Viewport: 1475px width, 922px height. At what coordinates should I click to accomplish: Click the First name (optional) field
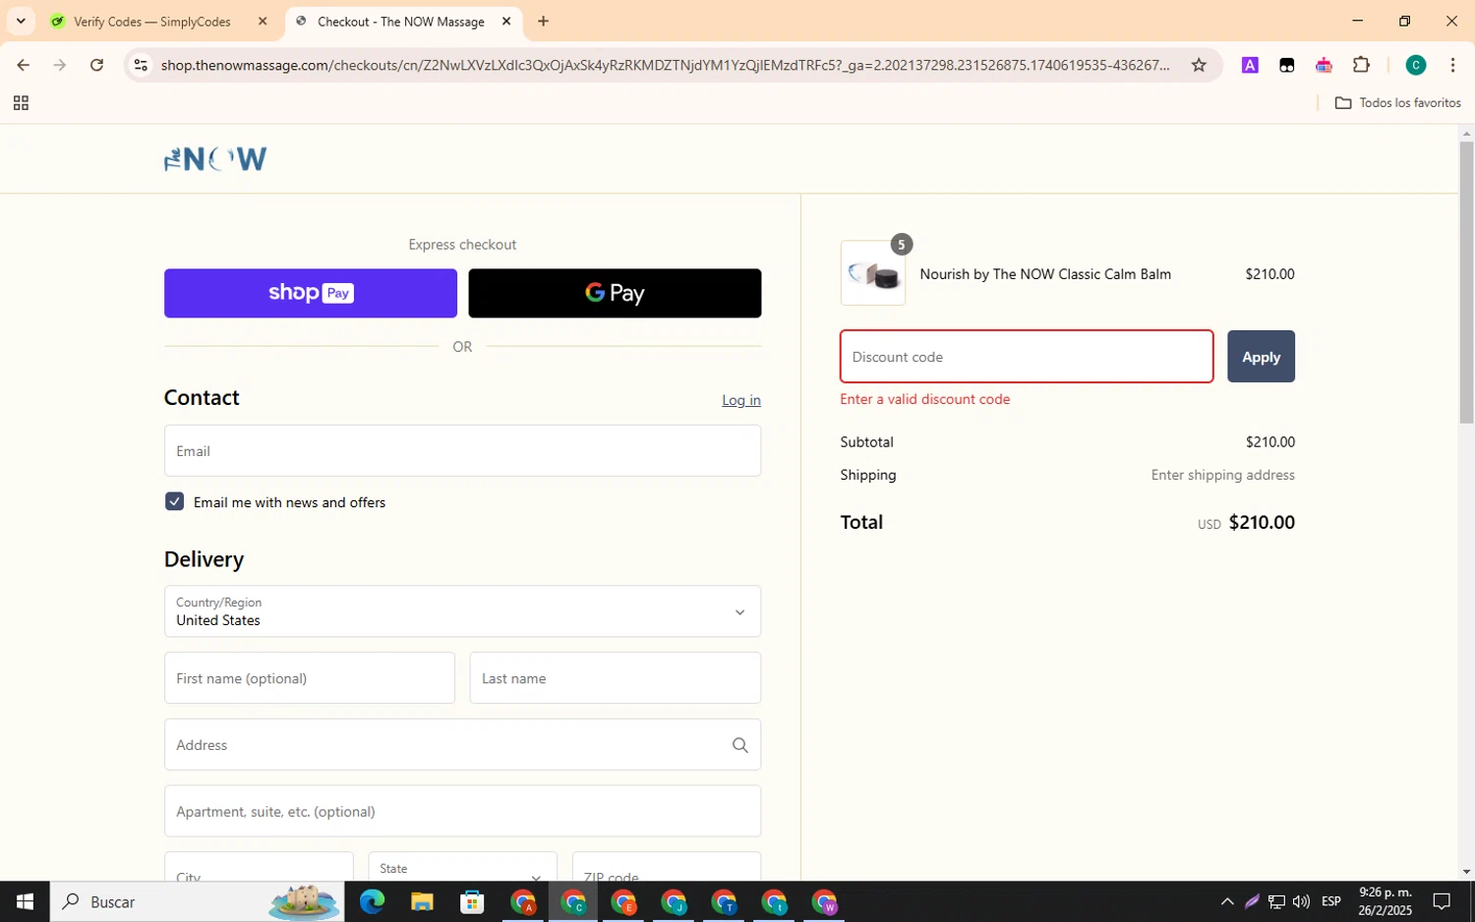[x=310, y=678]
